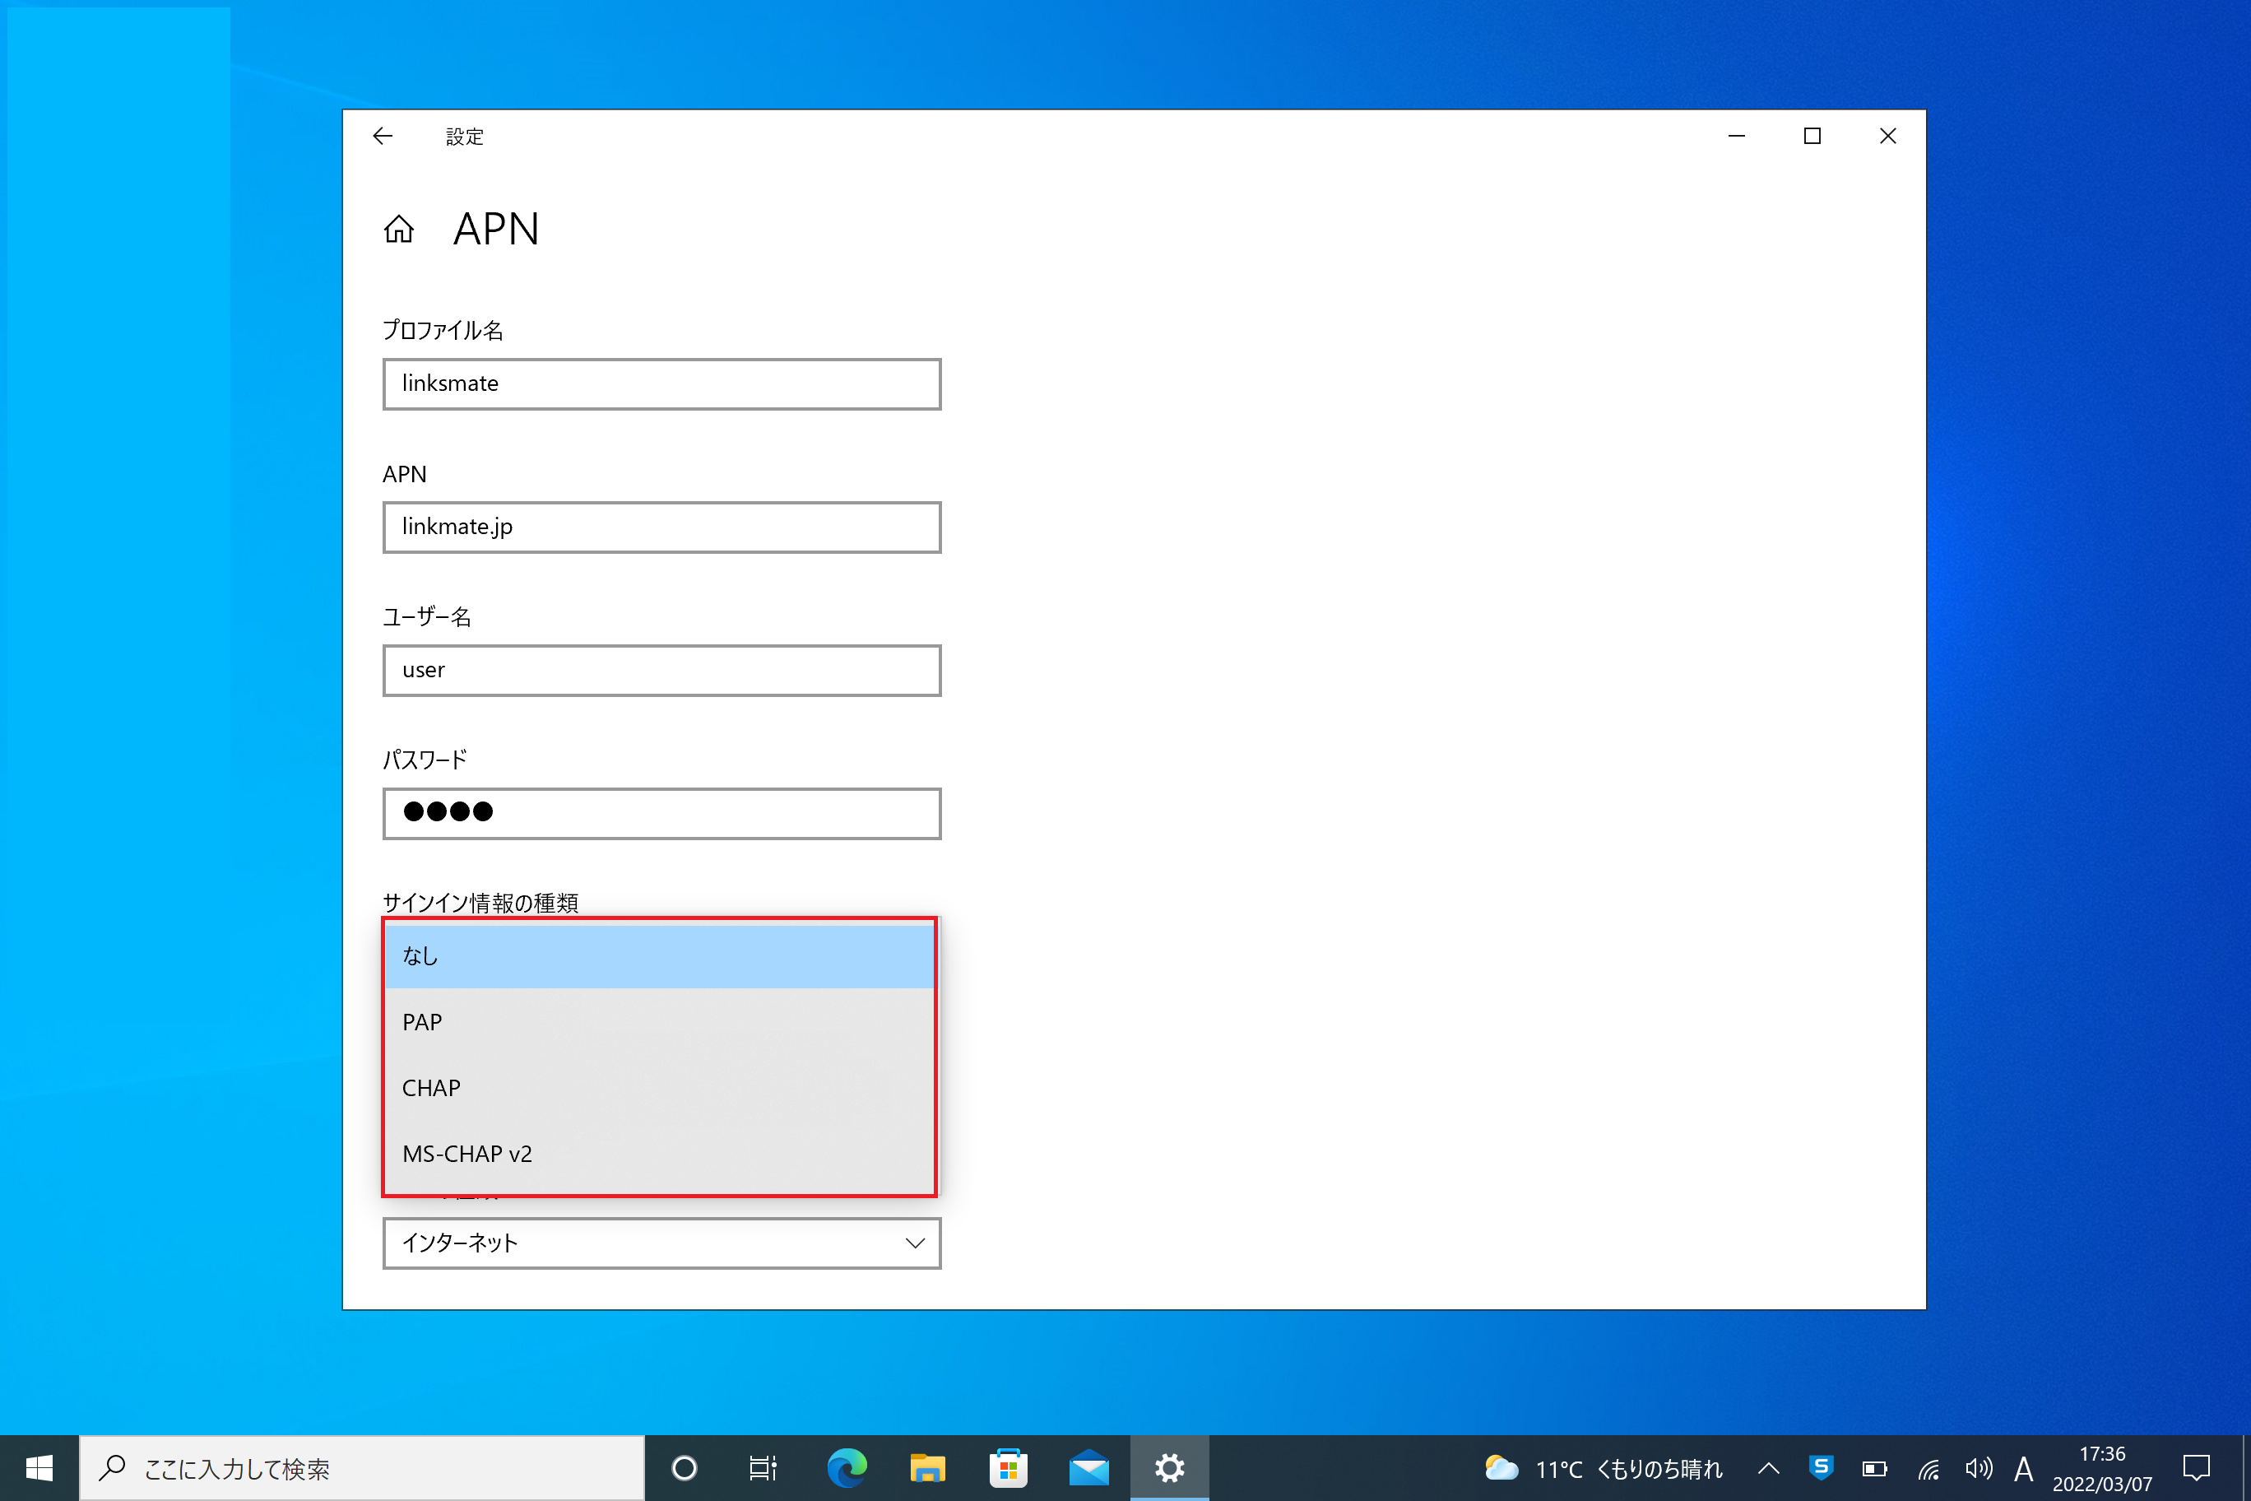Choose なし in the sign-in type list

661,955
